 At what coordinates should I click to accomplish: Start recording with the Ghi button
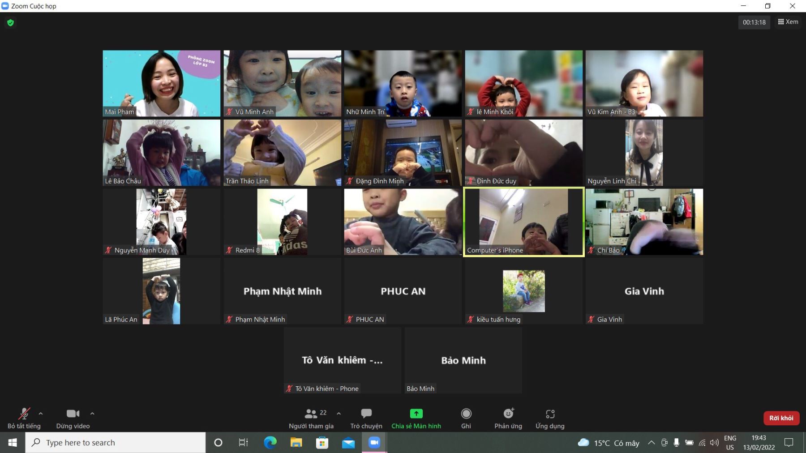(x=466, y=418)
